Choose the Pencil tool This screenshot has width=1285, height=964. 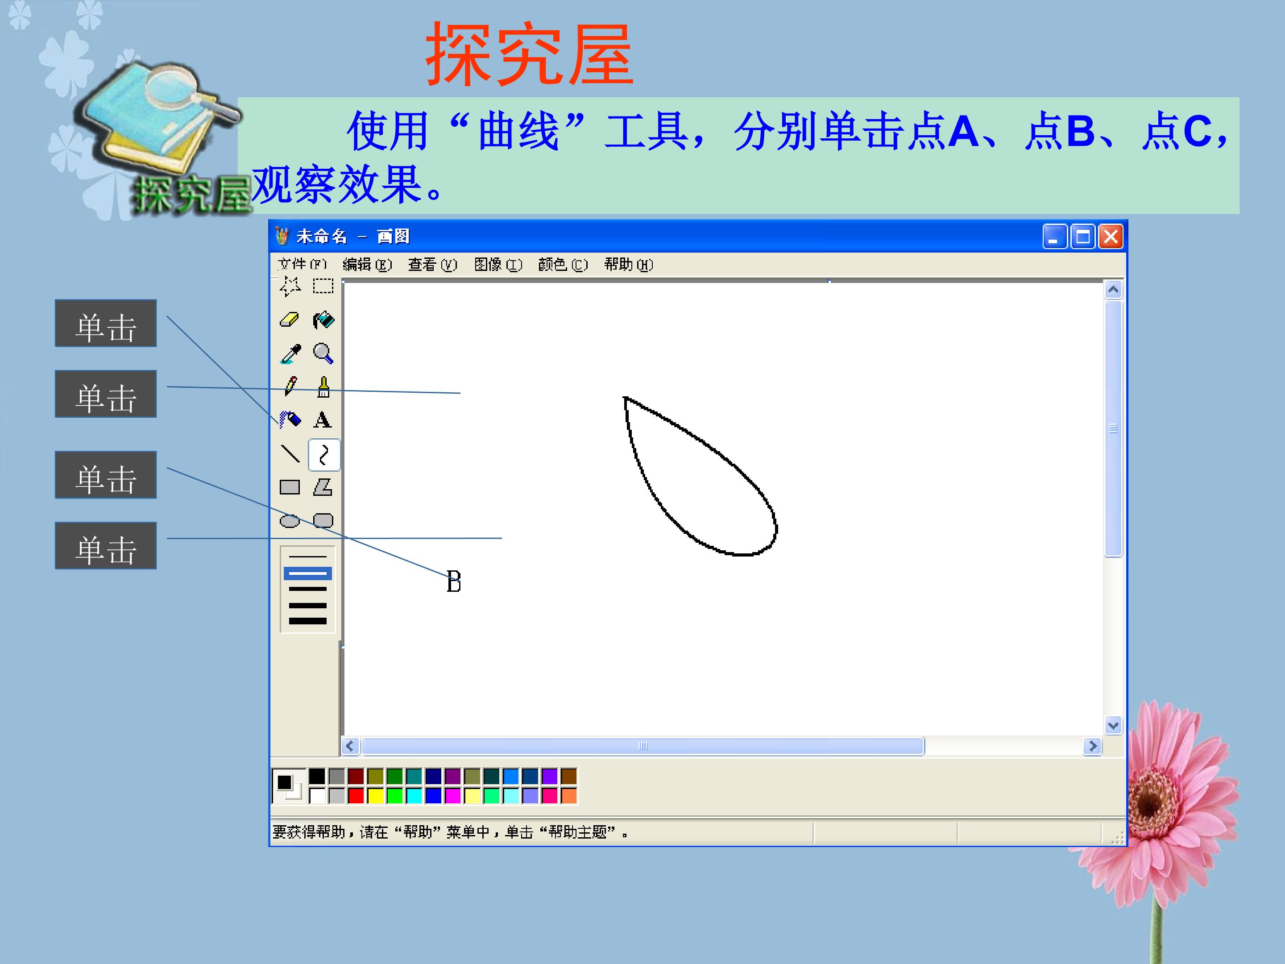(290, 386)
